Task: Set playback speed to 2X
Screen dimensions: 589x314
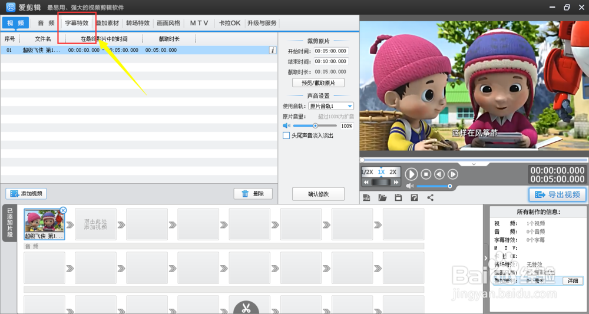Action: [393, 172]
